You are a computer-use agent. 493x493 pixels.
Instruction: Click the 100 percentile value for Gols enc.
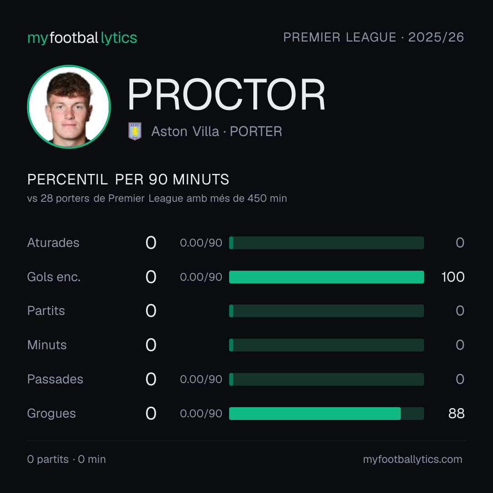[x=453, y=277]
